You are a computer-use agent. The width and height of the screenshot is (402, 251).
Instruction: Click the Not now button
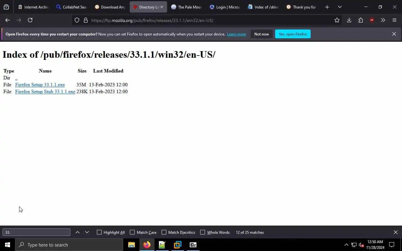262,34
